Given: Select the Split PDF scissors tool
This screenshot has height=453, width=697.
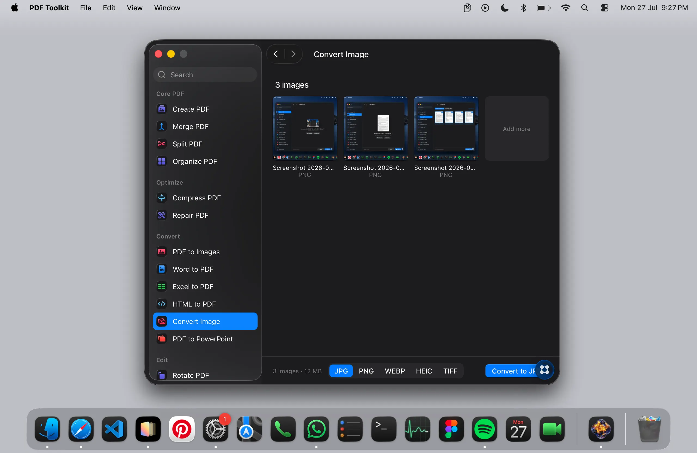Looking at the screenshot, I should (x=205, y=144).
